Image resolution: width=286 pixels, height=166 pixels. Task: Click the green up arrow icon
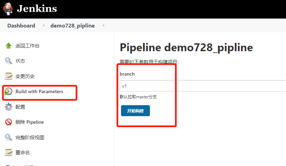[x=8, y=46]
